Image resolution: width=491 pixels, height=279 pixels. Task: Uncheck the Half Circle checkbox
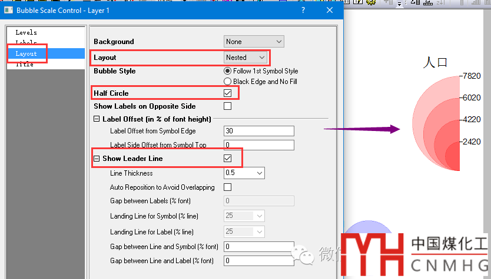click(x=228, y=93)
